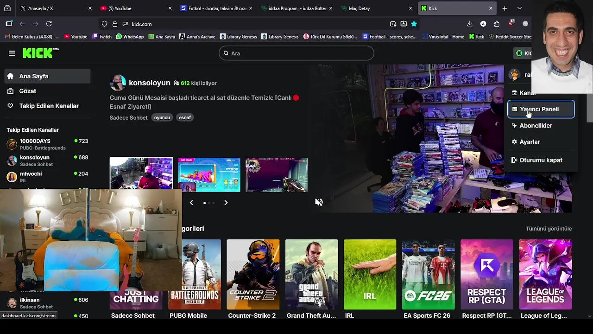
Task: Open Gelen Kutusu bookmark
Action: point(32,37)
